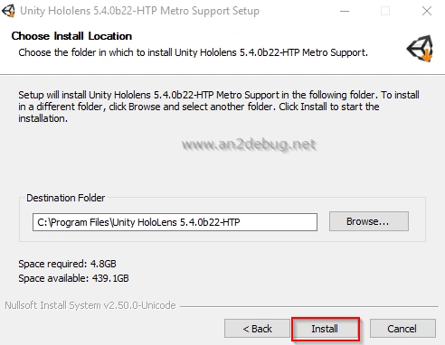This screenshot has height=345, width=445.
Task: Close the Unity Hololens setup window
Action: point(427,11)
